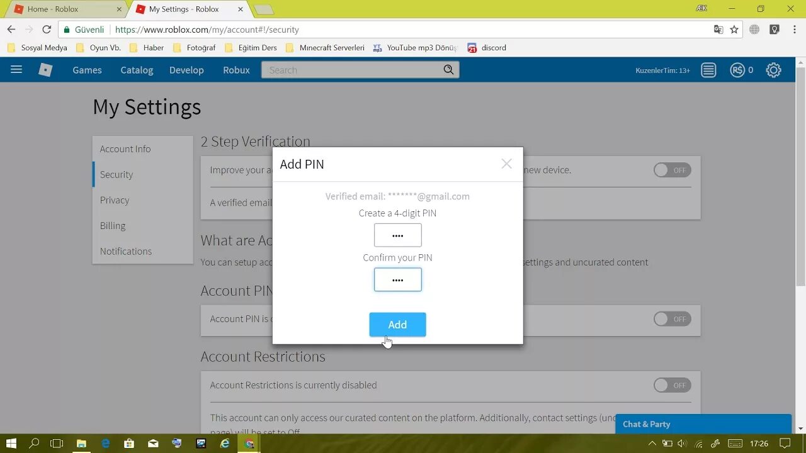Open the Games navbar item

click(87, 70)
